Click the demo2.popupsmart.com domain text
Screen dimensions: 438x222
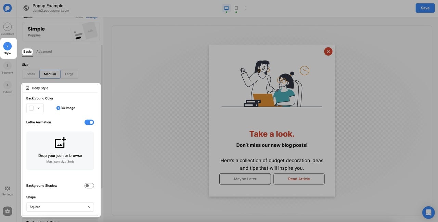pyautogui.click(x=51, y=11)
